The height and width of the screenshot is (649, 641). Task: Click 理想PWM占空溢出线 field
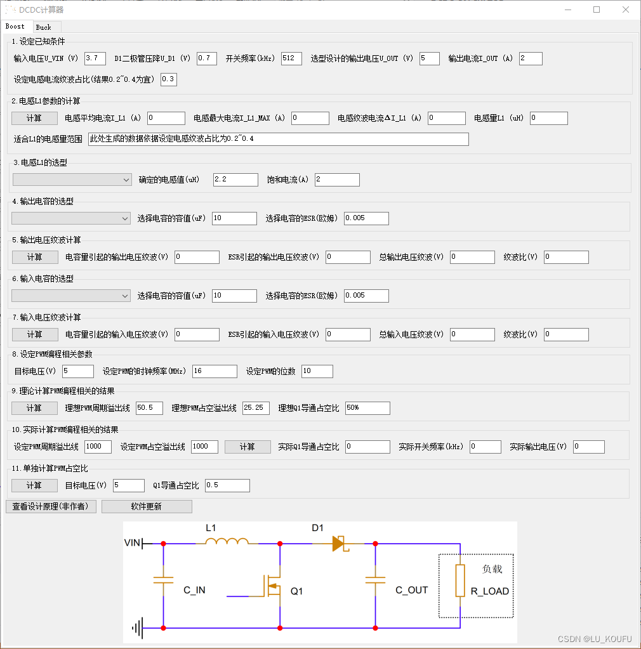click(x=256, y=408)
